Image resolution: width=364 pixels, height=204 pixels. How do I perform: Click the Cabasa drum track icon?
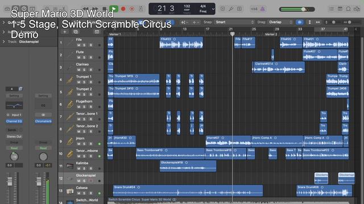[70, 191]
